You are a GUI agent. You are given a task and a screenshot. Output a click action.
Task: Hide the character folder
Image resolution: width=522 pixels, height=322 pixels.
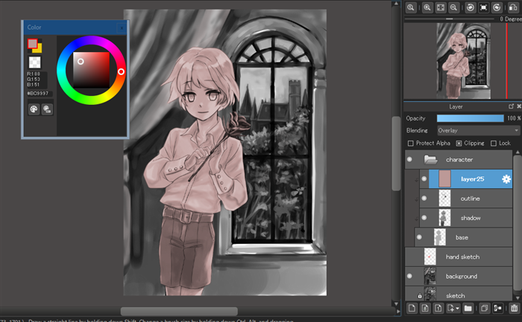tap(409, 160)
